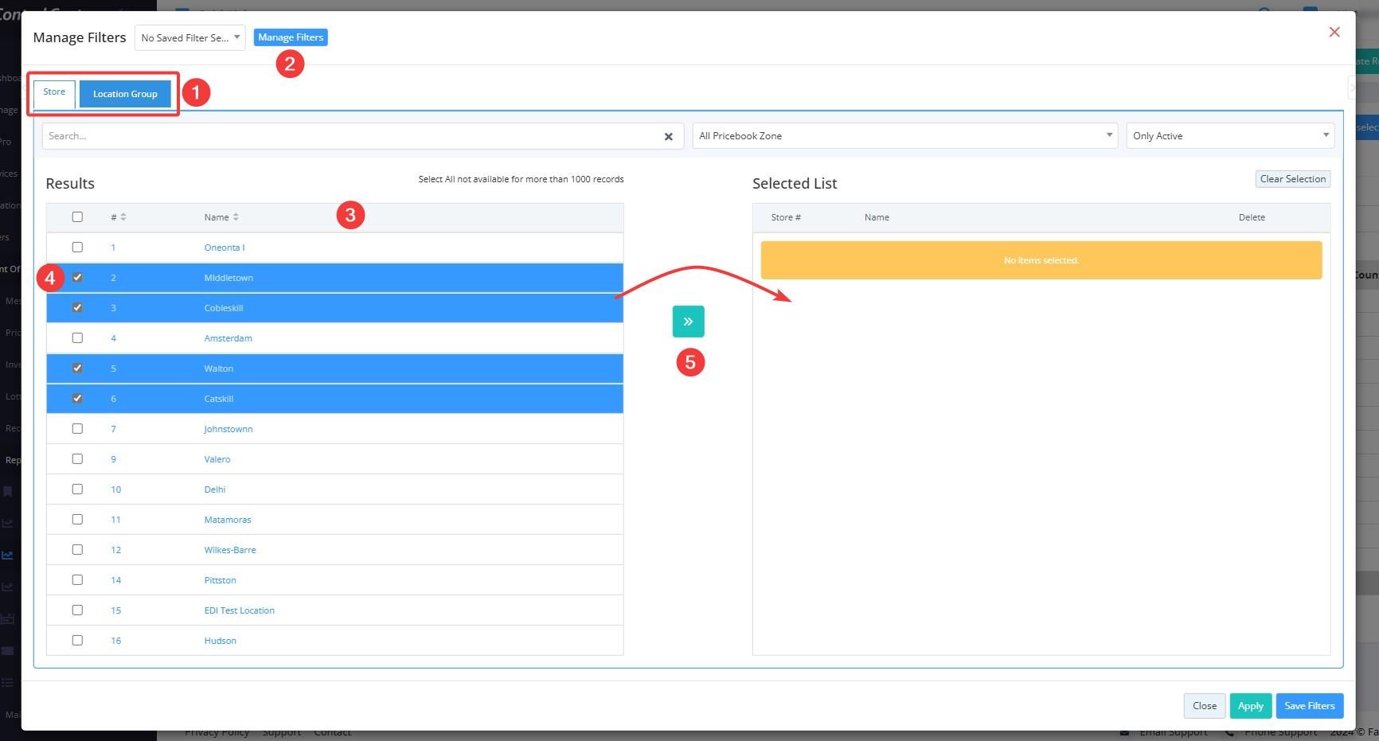Tick the Delhi row checkbox
Image resolution: width=1379 pixels, height=741 pixels.
coord(77,489)
